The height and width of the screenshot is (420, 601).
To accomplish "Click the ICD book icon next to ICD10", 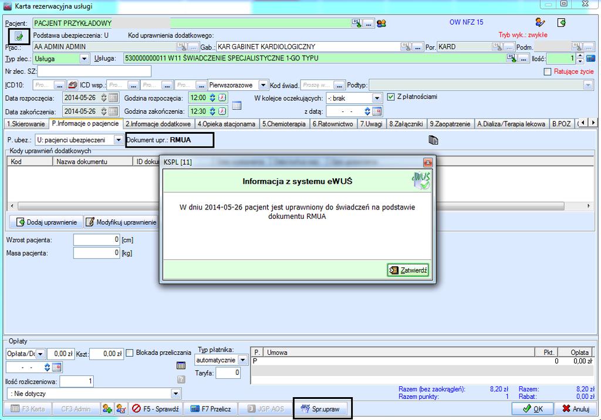I will [72, 84].
